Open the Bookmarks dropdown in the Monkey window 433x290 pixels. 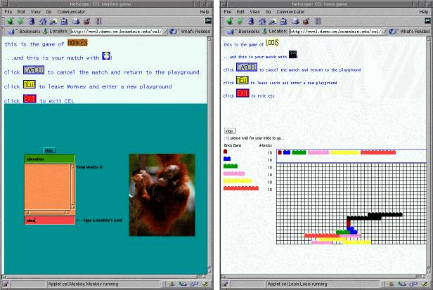tap(25, 32)
